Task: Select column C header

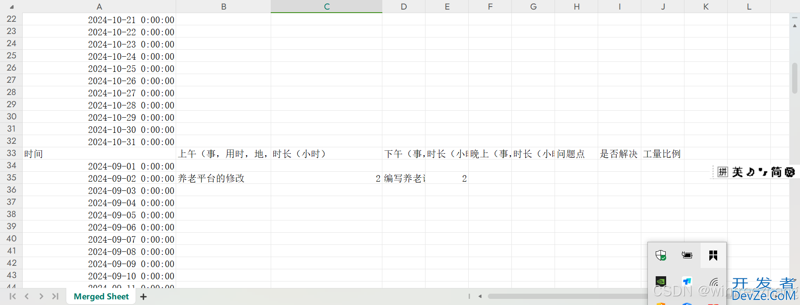Action: click(x=327, y=7)
